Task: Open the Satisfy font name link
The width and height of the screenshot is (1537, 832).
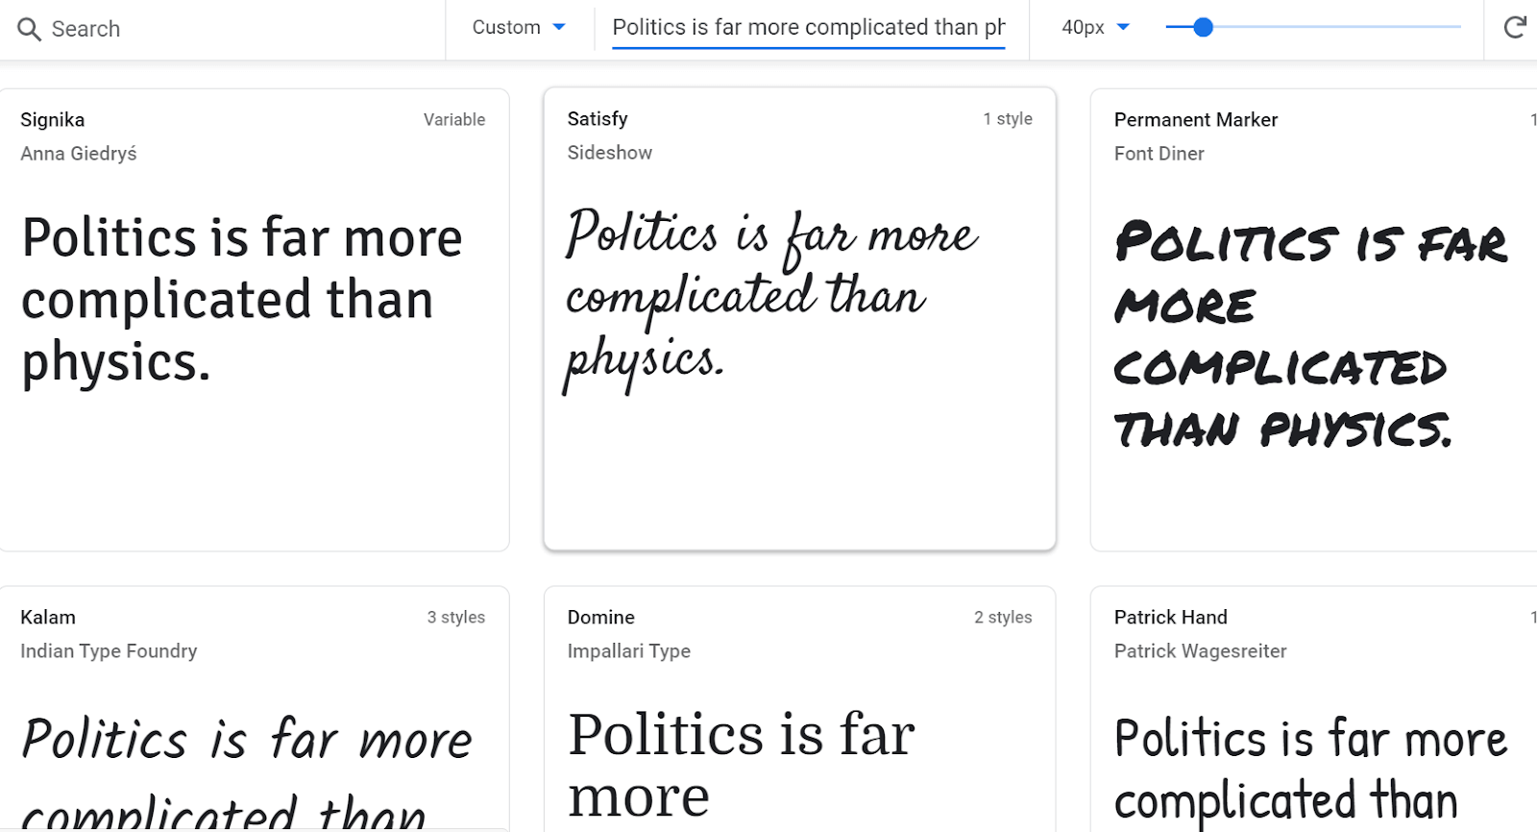Action: (x=597, y=118)
